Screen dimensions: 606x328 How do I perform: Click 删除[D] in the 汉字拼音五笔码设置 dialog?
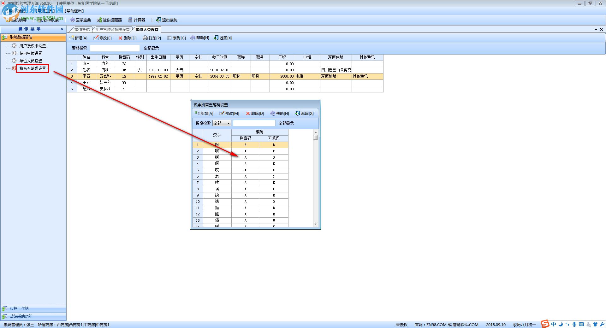pyautogui.click(x=255, y=114)
